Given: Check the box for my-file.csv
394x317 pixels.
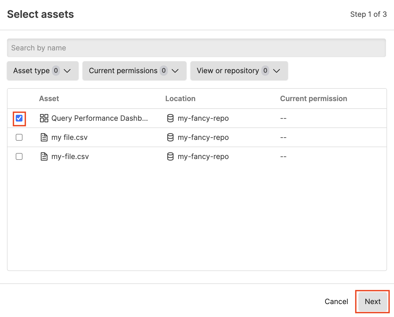Looking at the screenshot, I should [x=19, y=156].
